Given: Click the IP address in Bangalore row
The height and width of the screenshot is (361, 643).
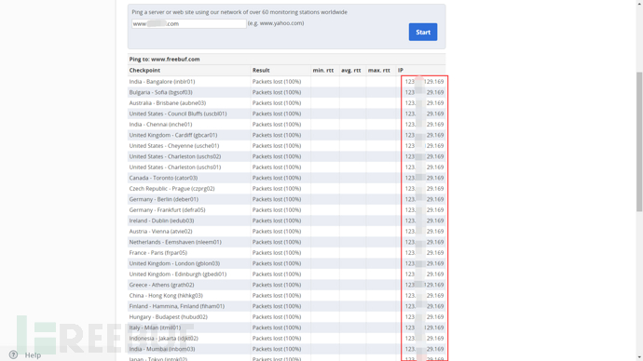Looking at the screenshot, I should point(424,82).
